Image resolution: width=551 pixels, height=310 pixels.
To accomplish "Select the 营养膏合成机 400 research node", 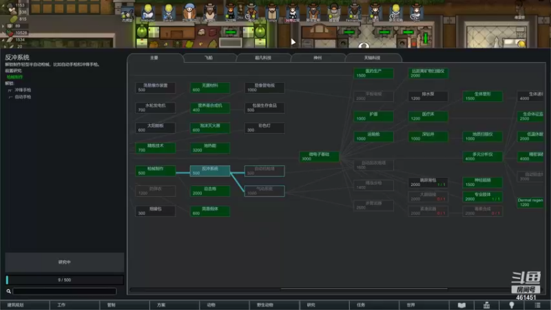I will pos(210,107).
